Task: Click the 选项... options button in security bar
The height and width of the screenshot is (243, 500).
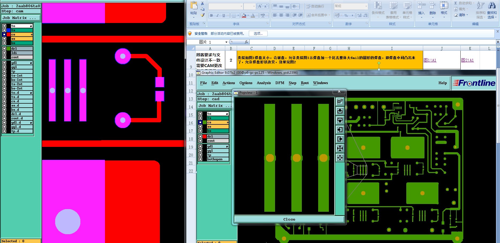Action: coord(258,33)
